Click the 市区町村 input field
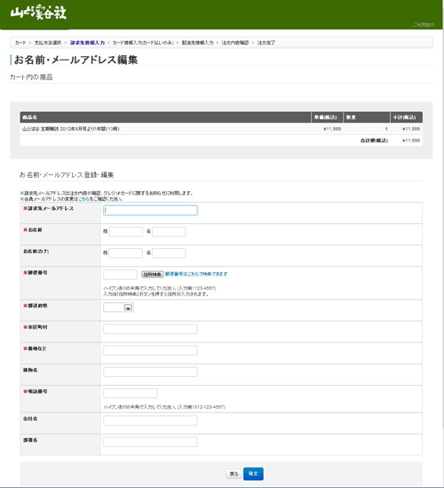The width and height of the screenshot is (444, 488). [150, 329]
